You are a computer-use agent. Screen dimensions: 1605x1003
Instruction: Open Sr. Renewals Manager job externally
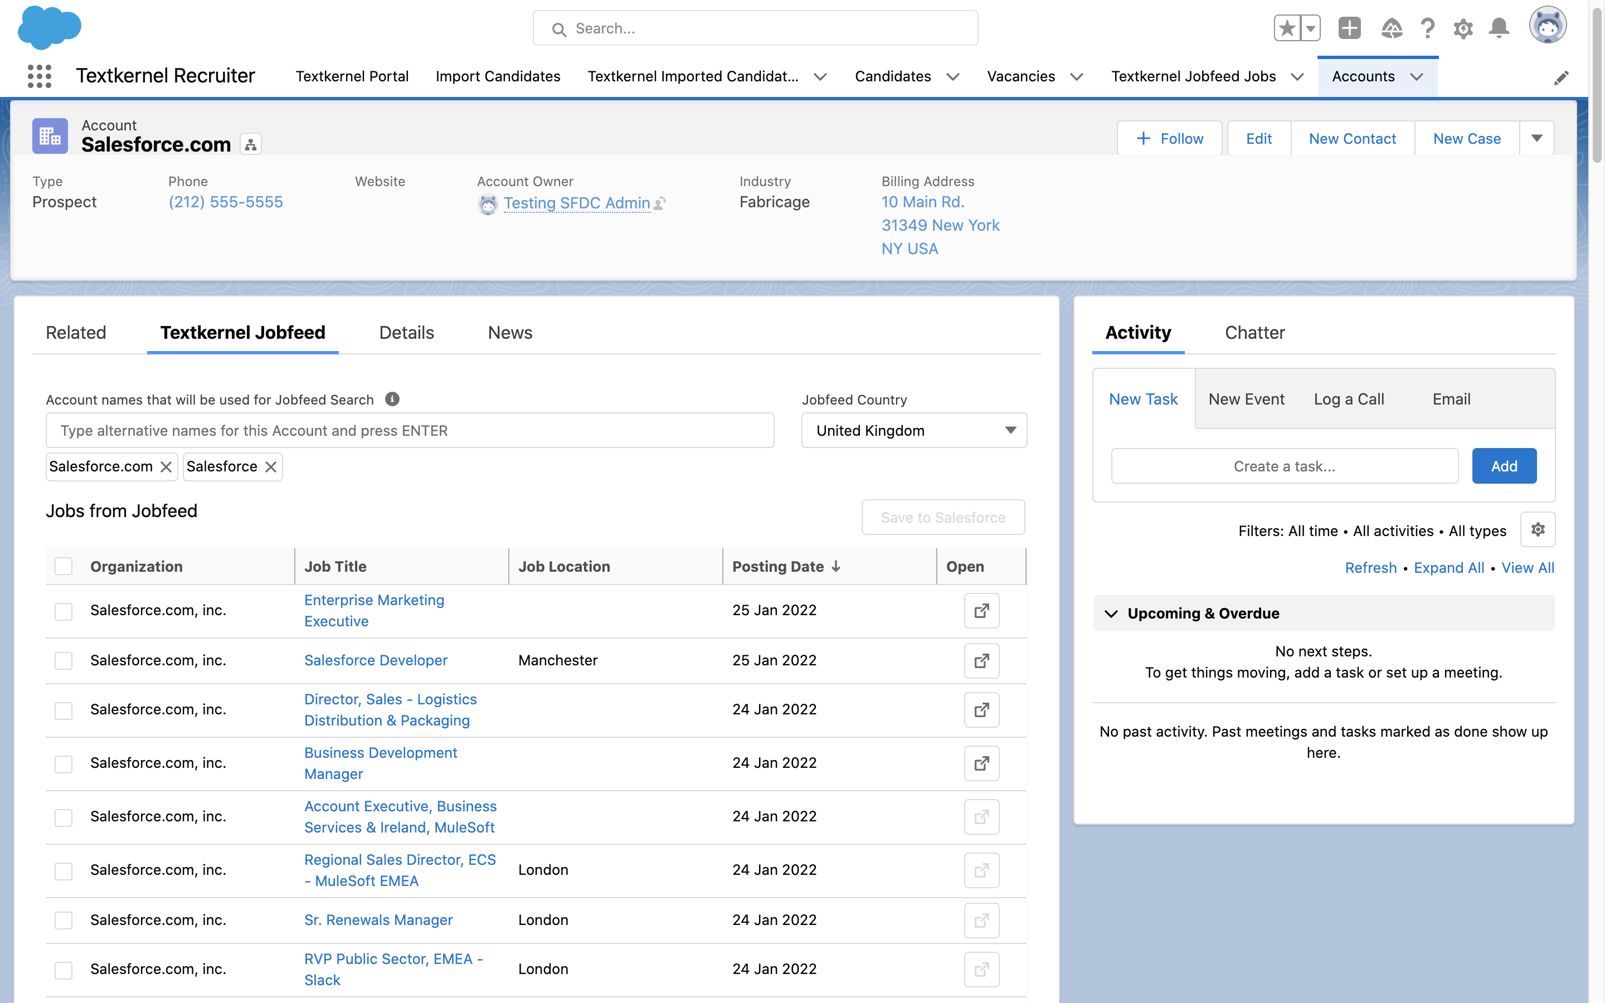(981, 921)
